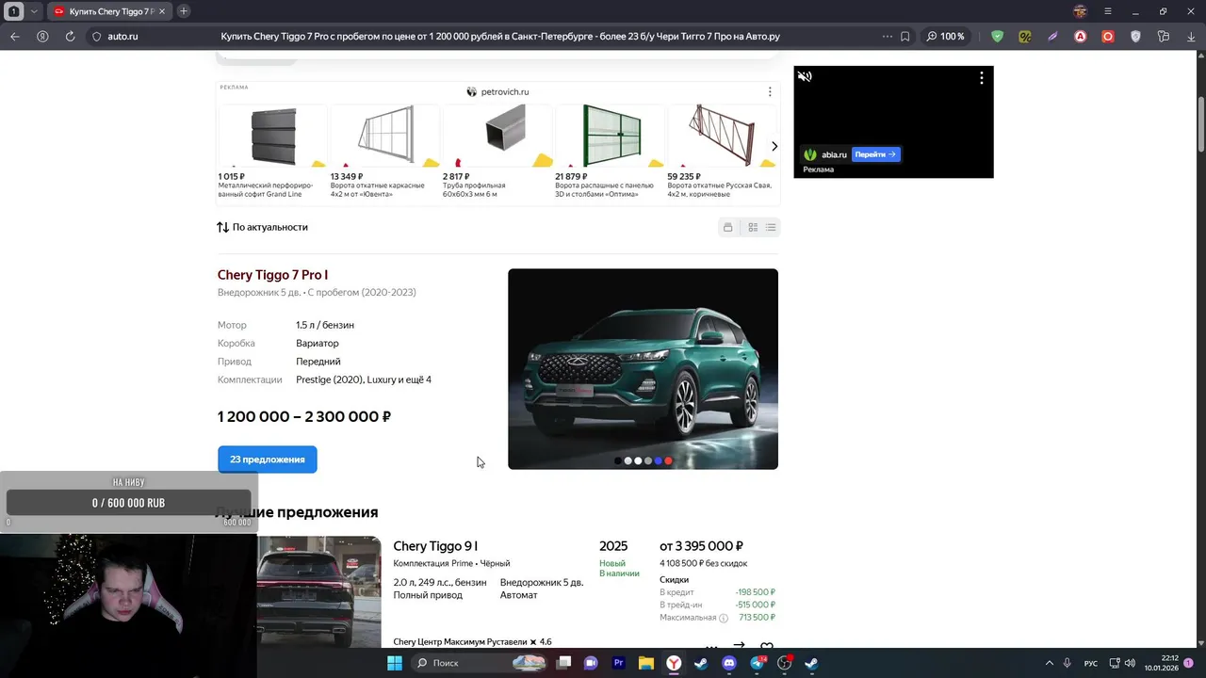Open the green Chery Tiggo 7 Pro photo
Screen dimensions: 1206x678
click(643, 369)
